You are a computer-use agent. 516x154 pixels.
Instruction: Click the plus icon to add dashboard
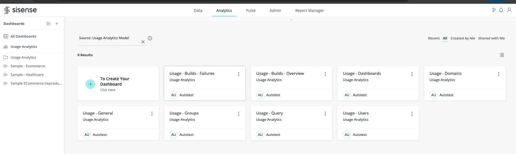57,24
